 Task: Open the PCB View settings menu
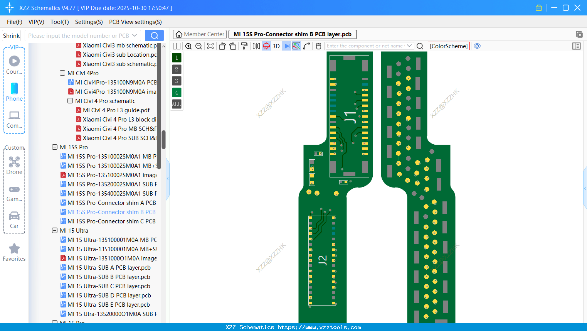pyautogui.click(x=135, y=22)
